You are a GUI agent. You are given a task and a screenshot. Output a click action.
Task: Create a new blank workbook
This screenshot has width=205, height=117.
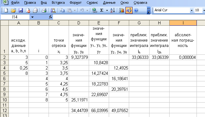[x=6, y=10]
